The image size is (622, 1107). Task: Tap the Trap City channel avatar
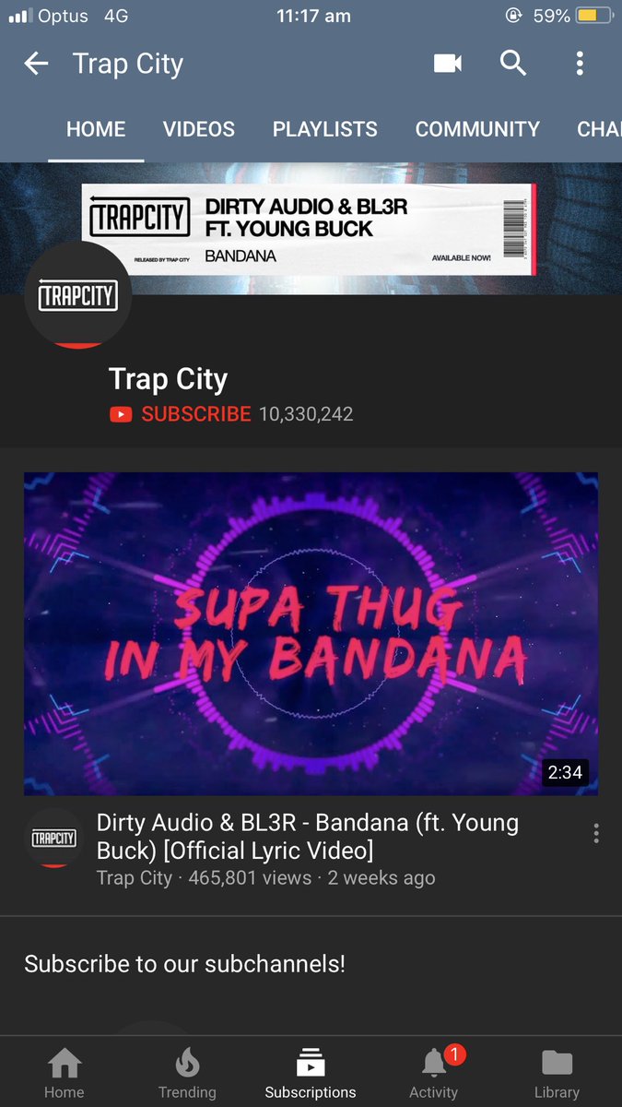(x=77, y=295)
